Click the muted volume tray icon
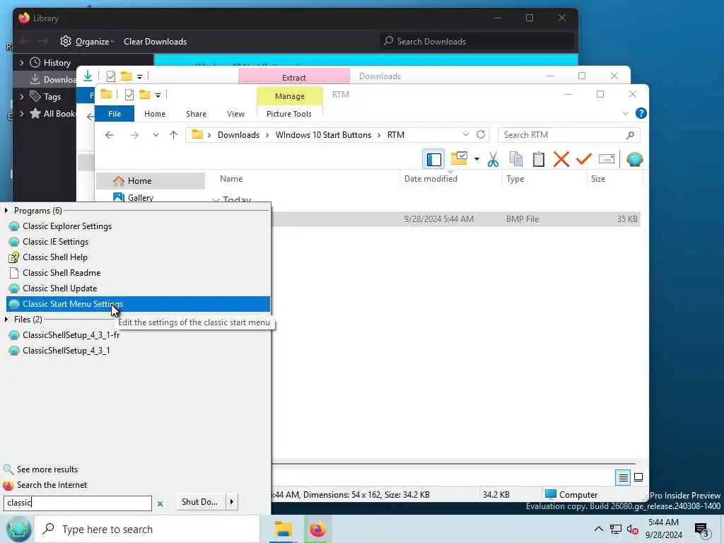Viewport: 724px width, 543px height. [632, 529]
